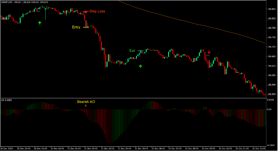Viewport: 278px width, 151px height.
Task: Select the Entry text label
Action: pyautogui.click(x=76, y=27)
